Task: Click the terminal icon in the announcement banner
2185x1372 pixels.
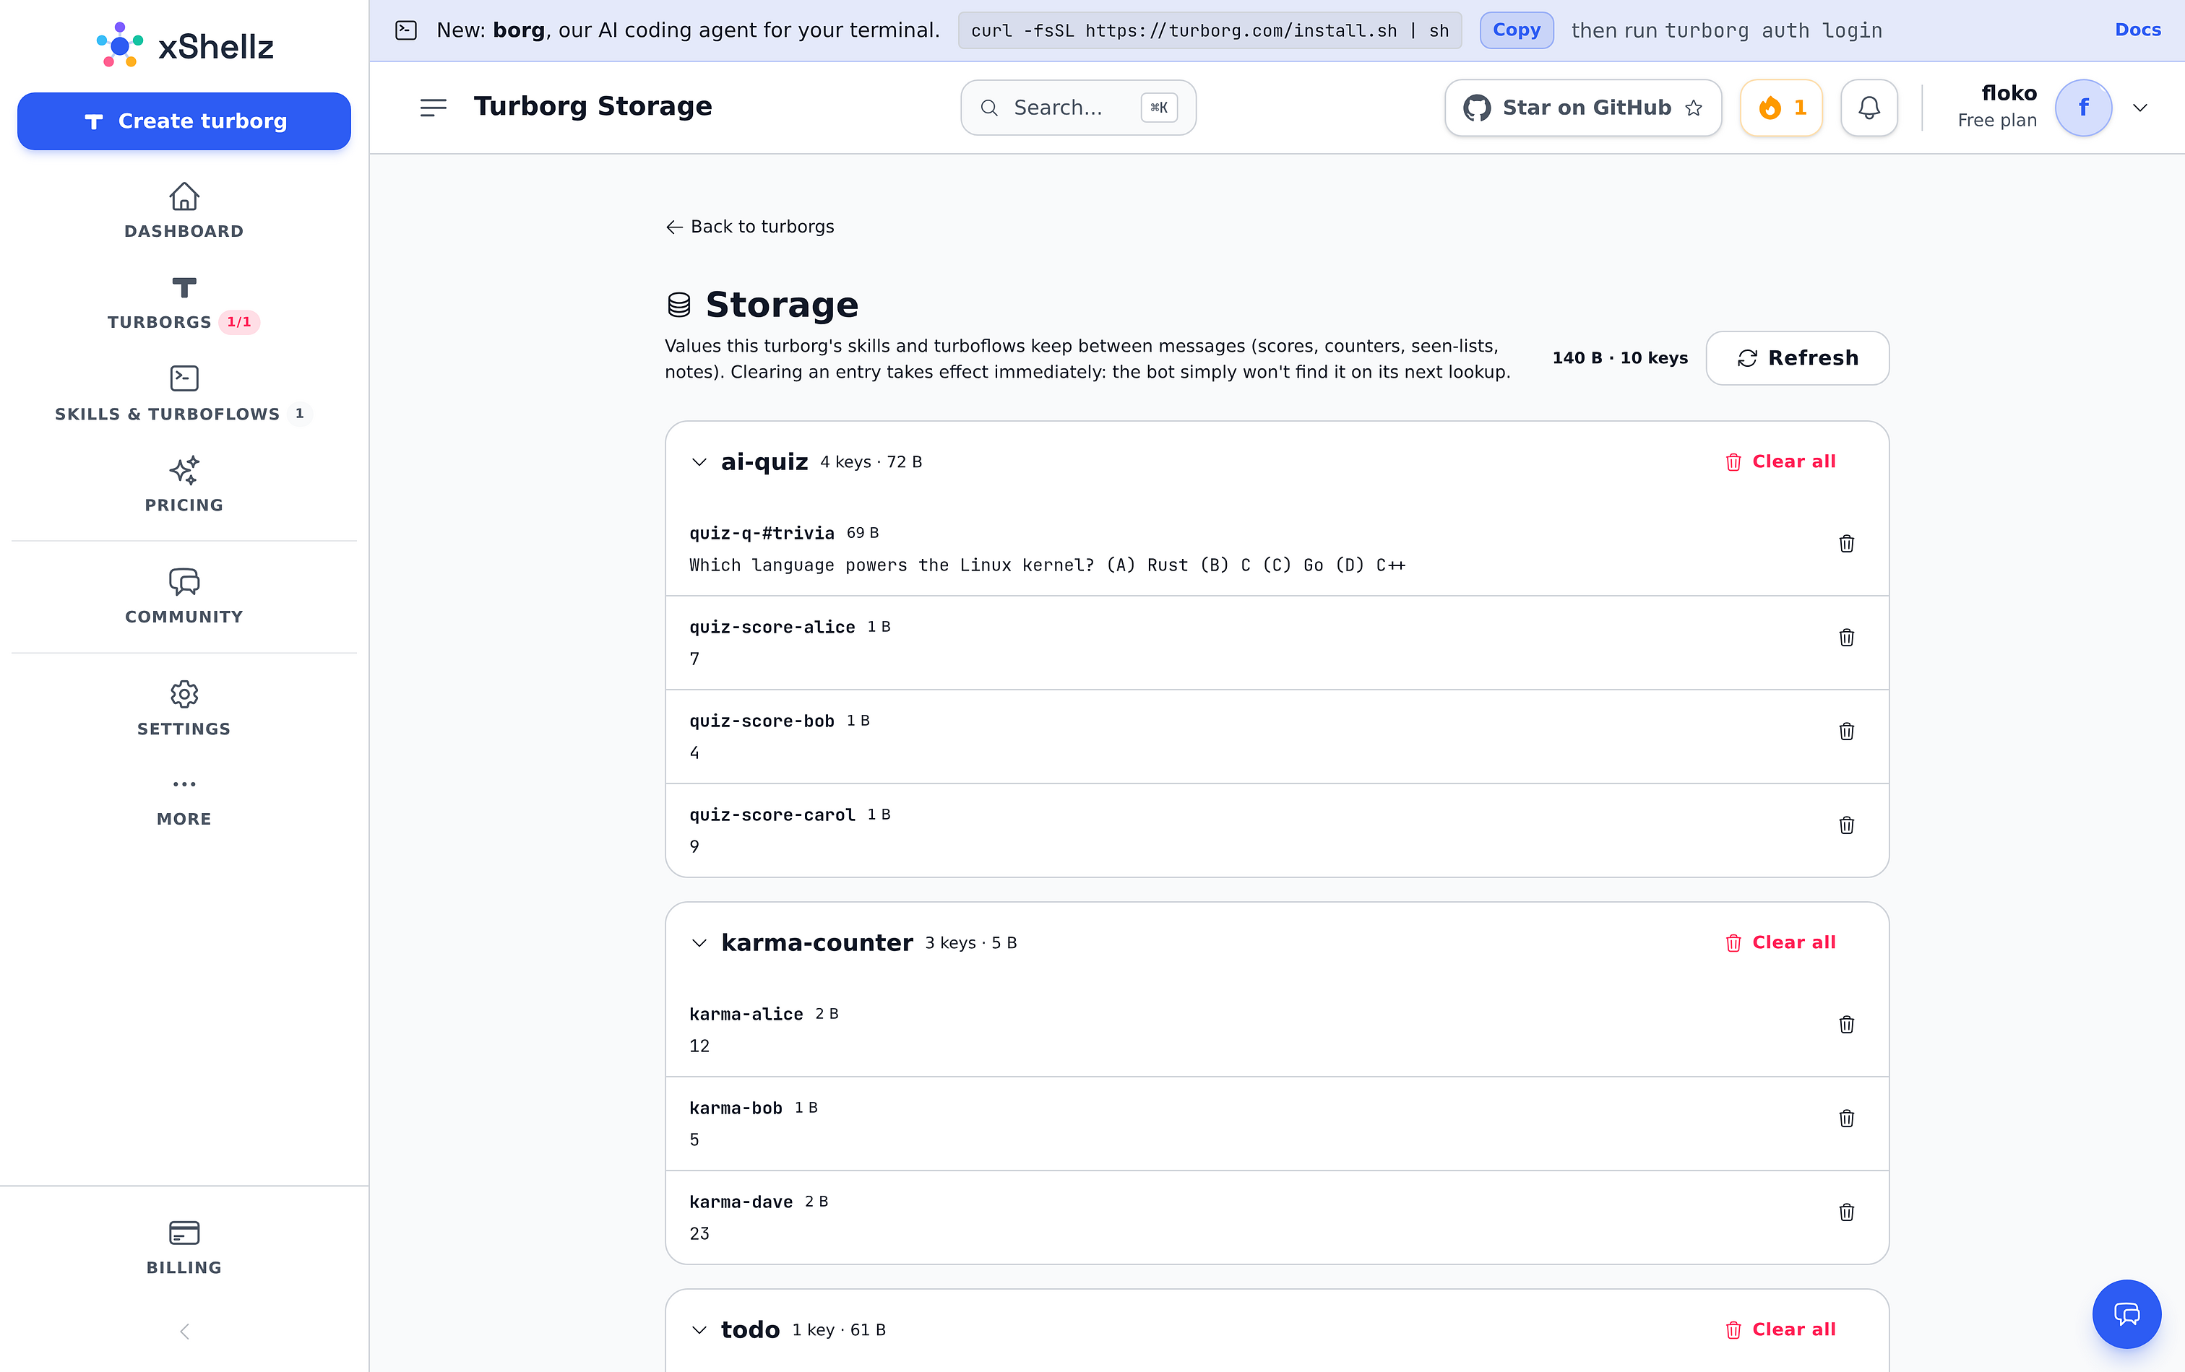Action: click(x=407, y=30)
